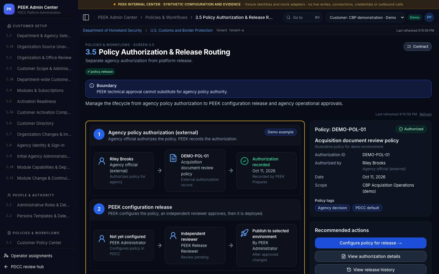Click the Publish rocket icon
Image resolution: width=439 pixels, height=274 pixels.
[x=244, y=233]
